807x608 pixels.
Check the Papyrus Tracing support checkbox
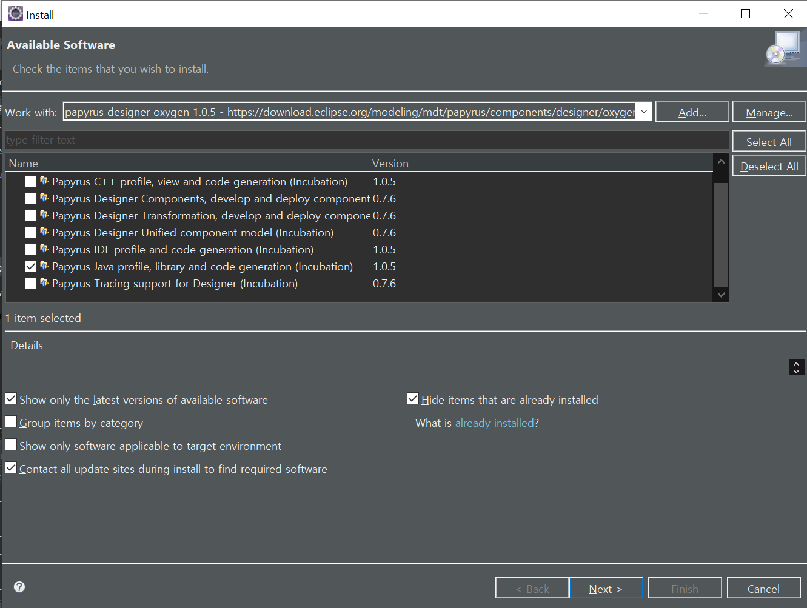(31, 283)
